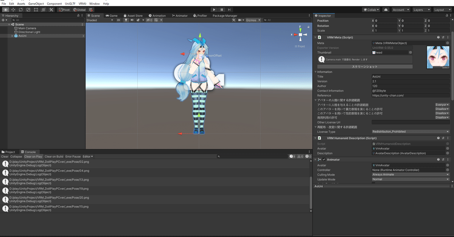This screenshot has width=454, height=237.
Task: Switch to the Project tab
Action: point(8,152)
